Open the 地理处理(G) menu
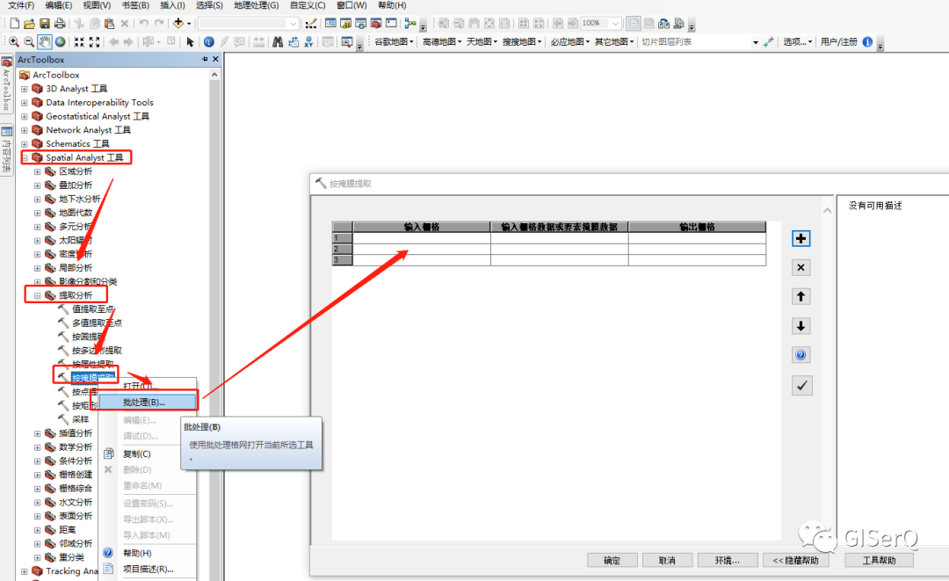The image size is (949, 581). 256,5
